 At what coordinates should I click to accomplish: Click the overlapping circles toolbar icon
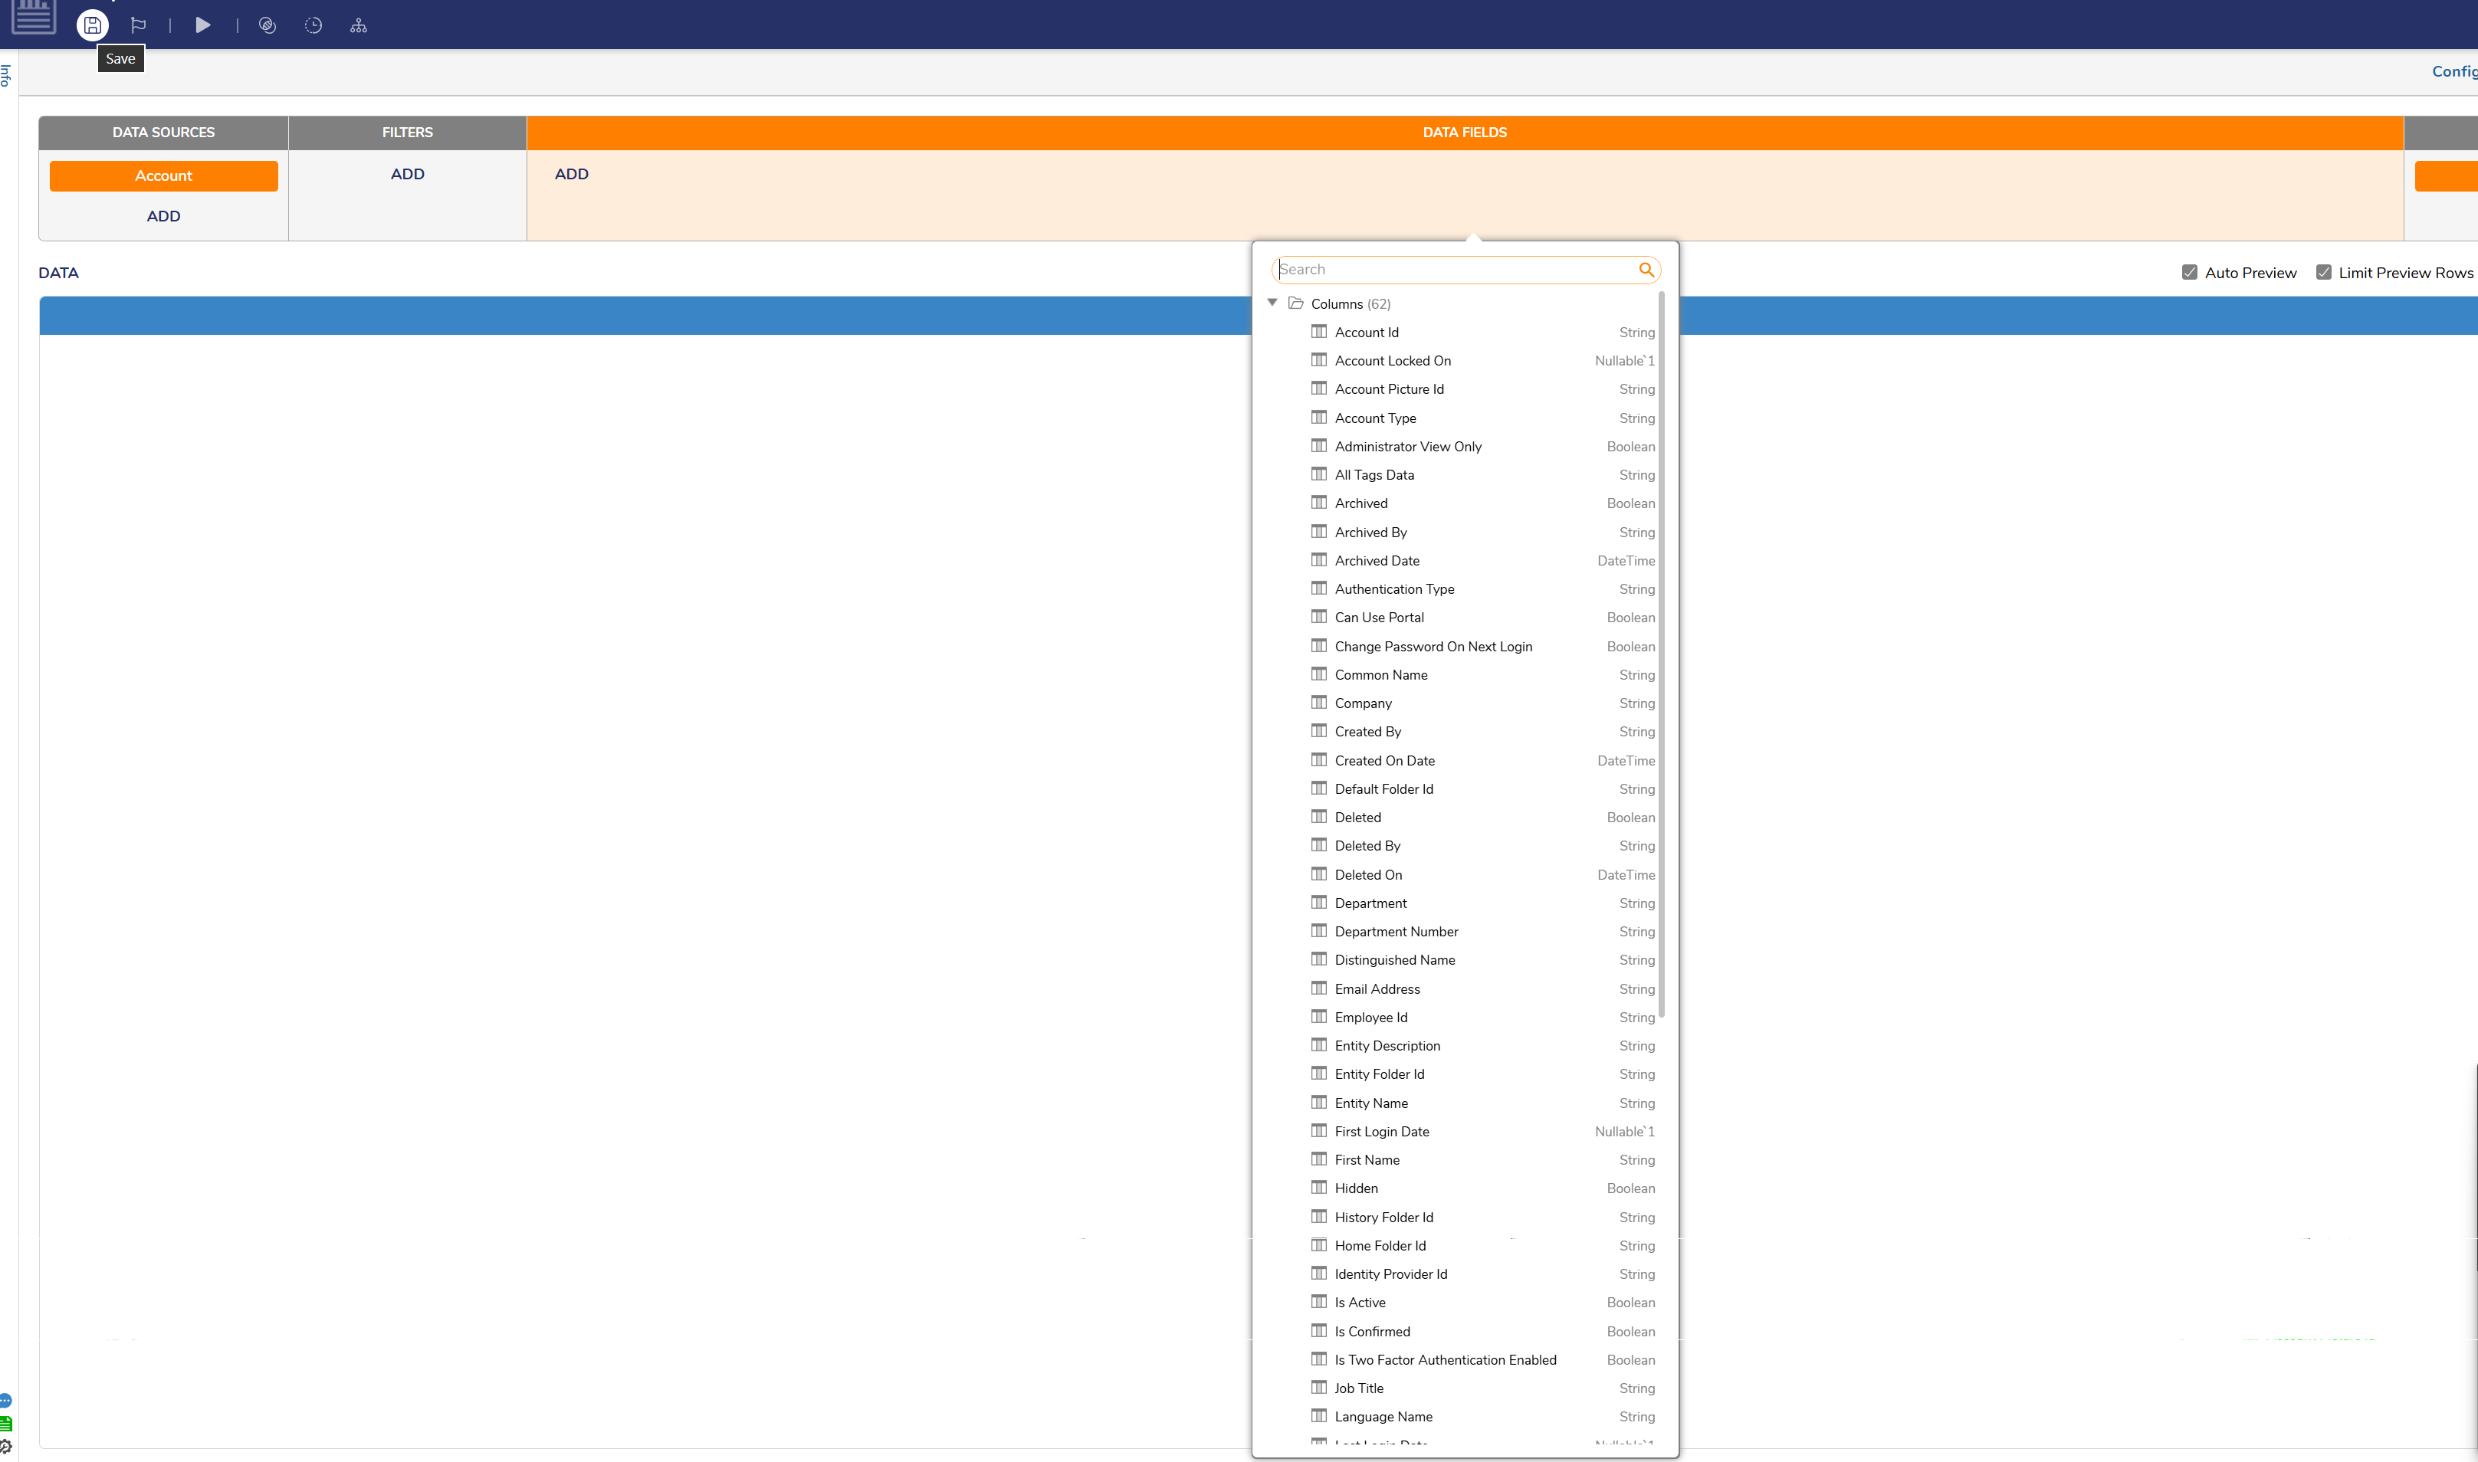pos(267,25)
